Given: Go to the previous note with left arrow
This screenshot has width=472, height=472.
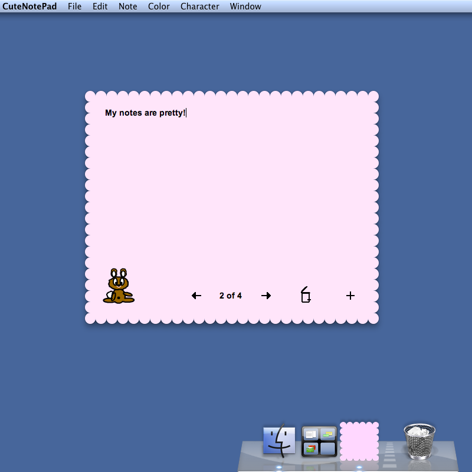Looking at the screenshot, I should point(196,296).
